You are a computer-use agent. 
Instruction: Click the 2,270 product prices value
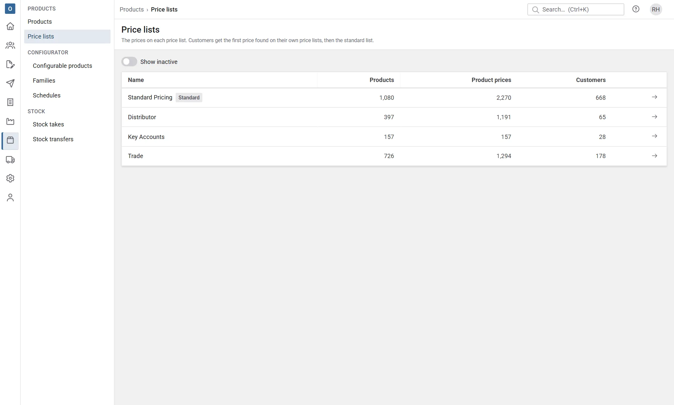click(x=504, y=98)
